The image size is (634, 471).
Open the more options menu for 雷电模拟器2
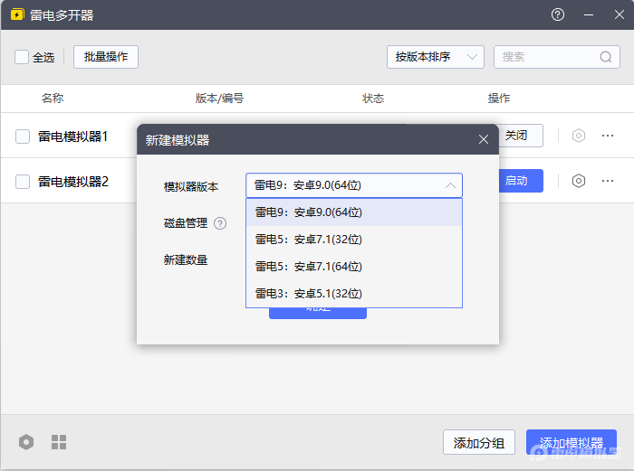point(608,181)
